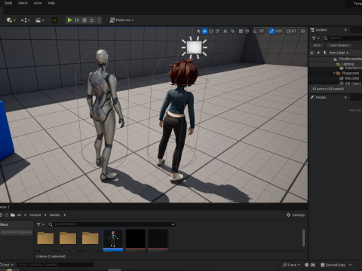Collapse the Playground folder arrow
This screenshot has width=362, height=271.
(334, 73)
